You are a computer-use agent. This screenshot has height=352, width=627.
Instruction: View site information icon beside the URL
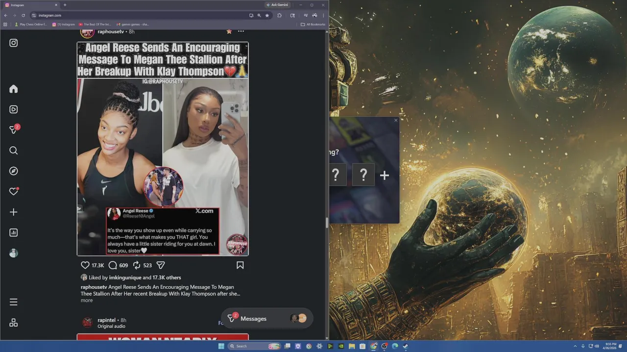(34, 15)
